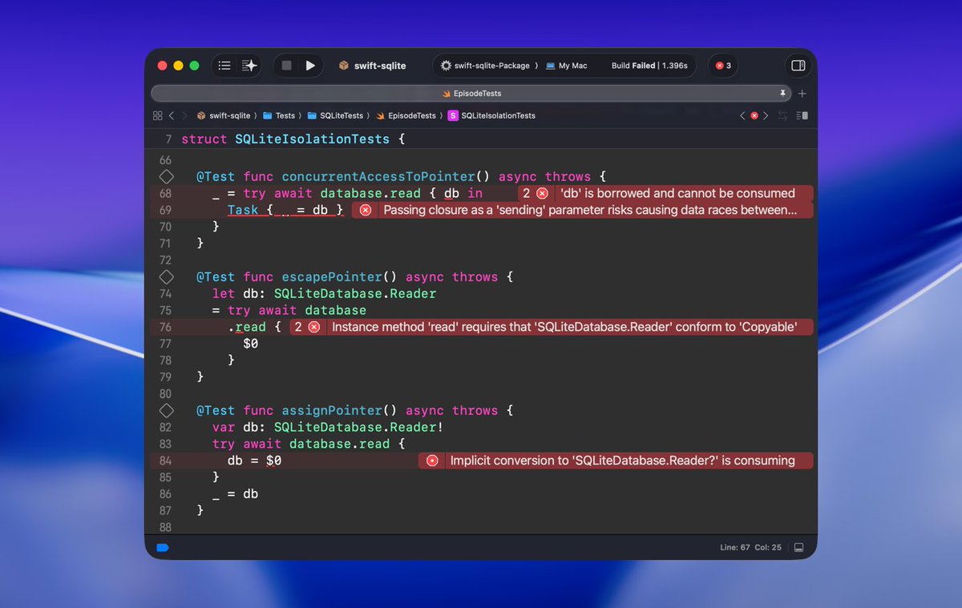Viewport: 962px width, 608px height.
Task: Click the sticky header struct SQLiteIsolationTests
Action: [293, 139]
